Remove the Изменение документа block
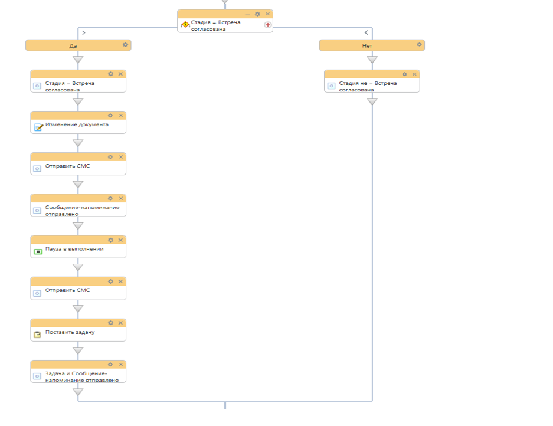This screenshot has width=553, height=426. tap(120, 116)
